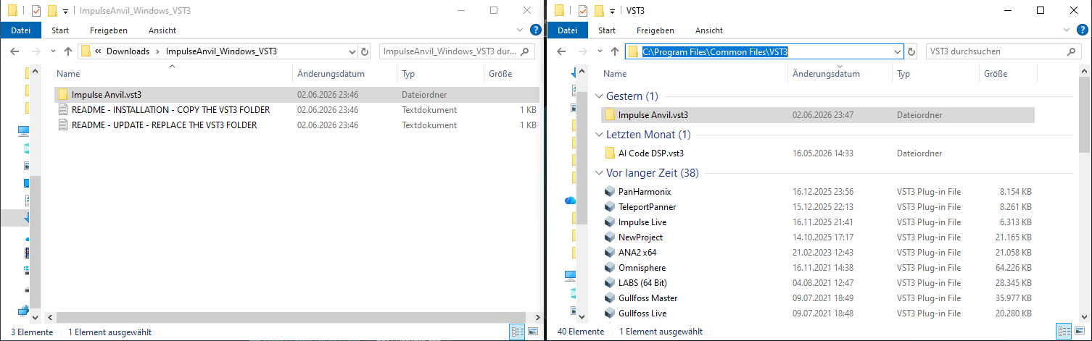1092x341 pixels.
Task: Collapse the Gestern (1) group
Action: click(x=599, y=96)
